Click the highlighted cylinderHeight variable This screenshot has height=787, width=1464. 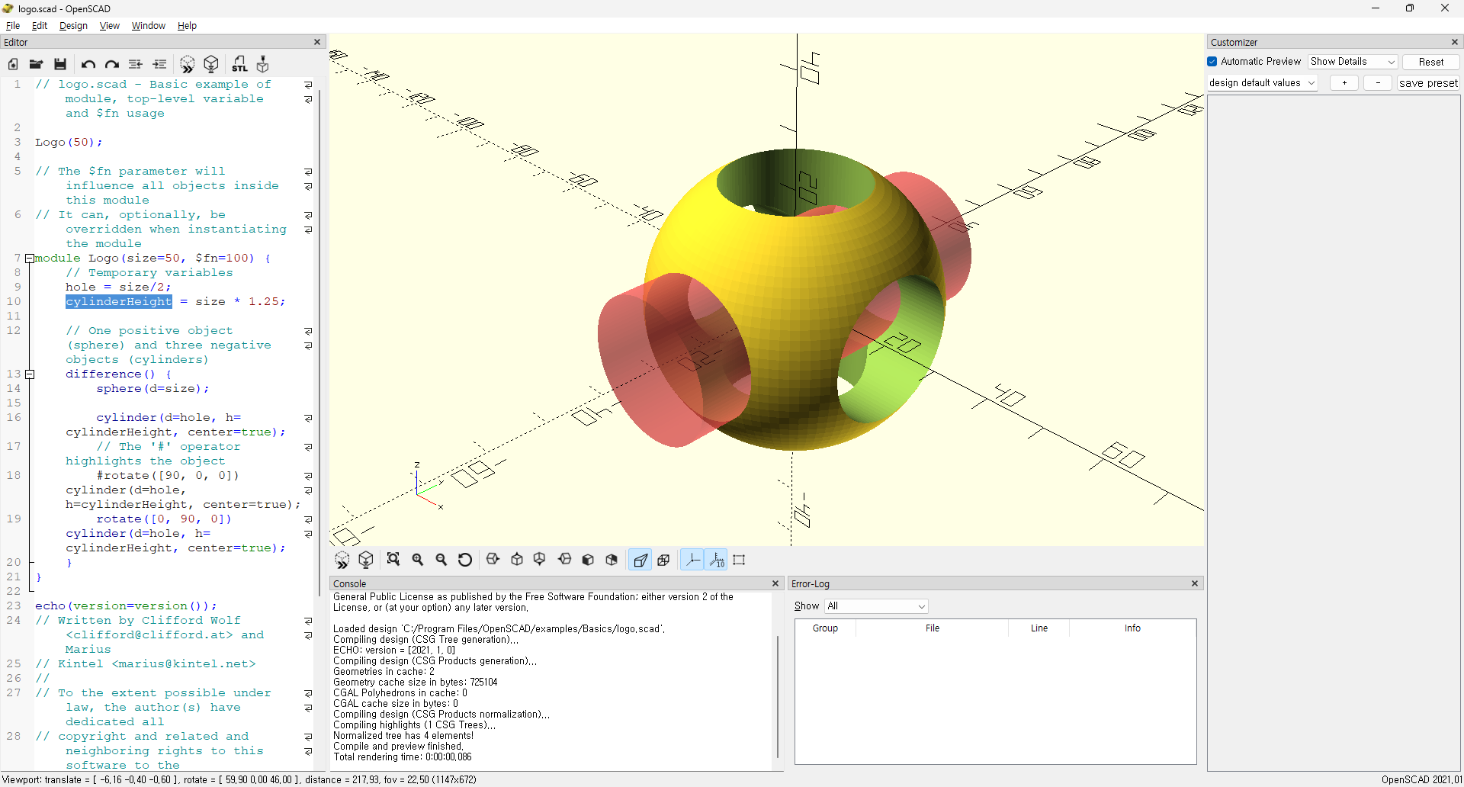coord(119,302)
